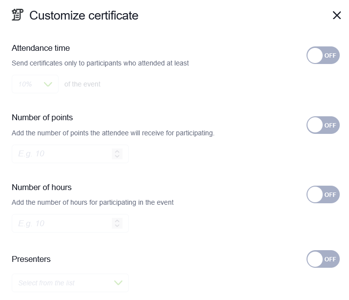Turn on the Number of points switch

pyautogui.click(x=323, y=125)
